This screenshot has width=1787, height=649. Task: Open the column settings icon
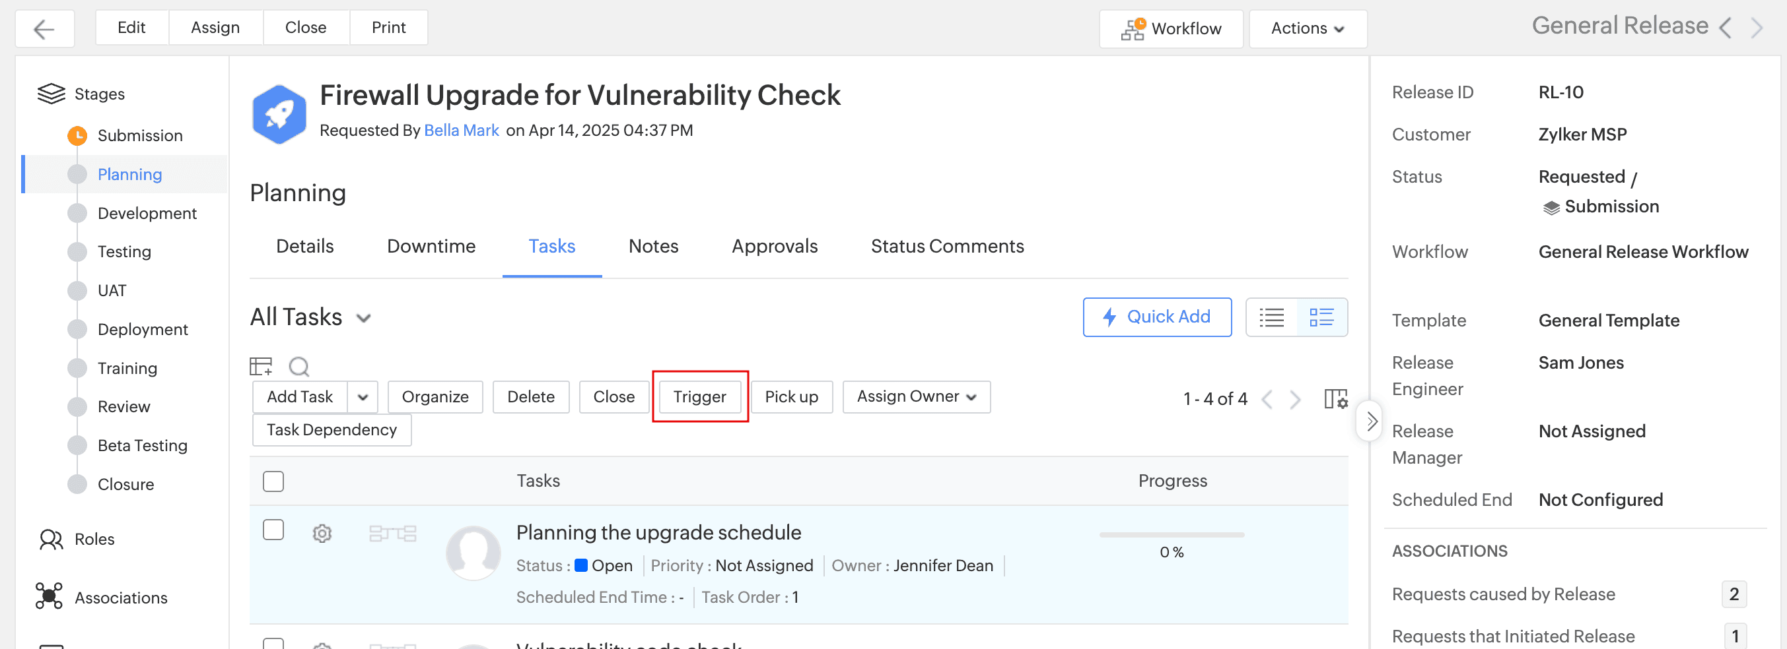[x=1335, y=399]
